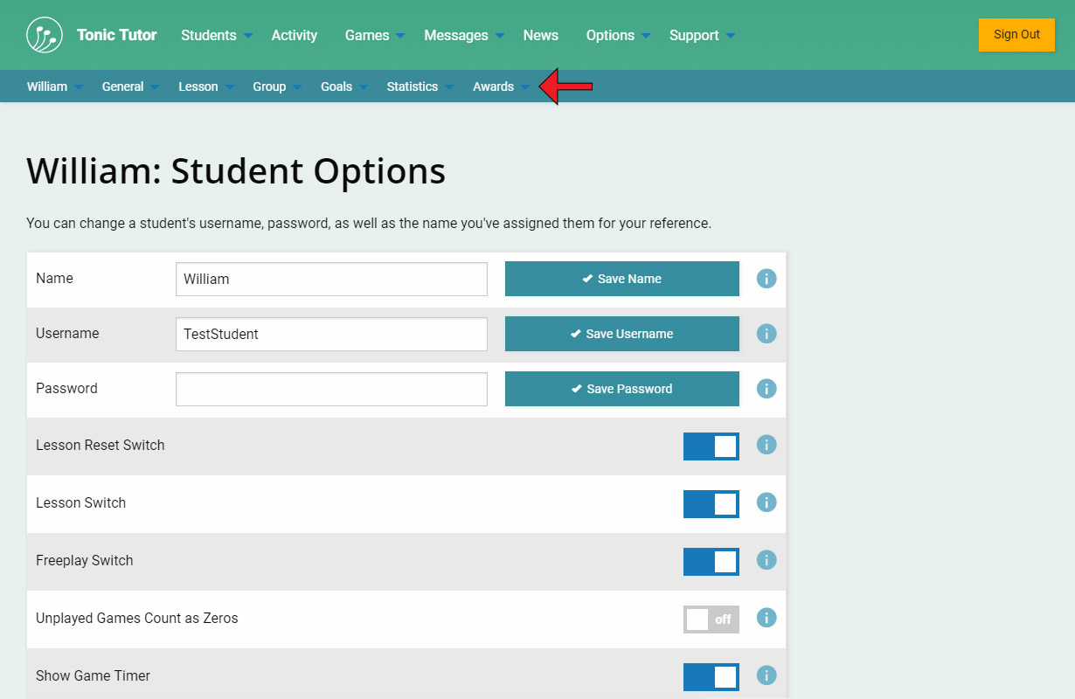Open the News page
This screenshot has height=699, width=1075.
540,35
